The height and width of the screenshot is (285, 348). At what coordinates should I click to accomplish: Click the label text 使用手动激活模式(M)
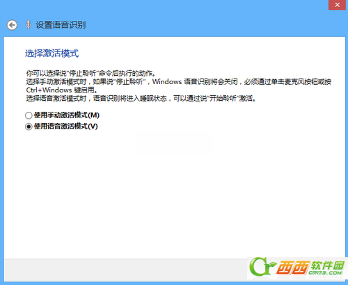point(67,115)
